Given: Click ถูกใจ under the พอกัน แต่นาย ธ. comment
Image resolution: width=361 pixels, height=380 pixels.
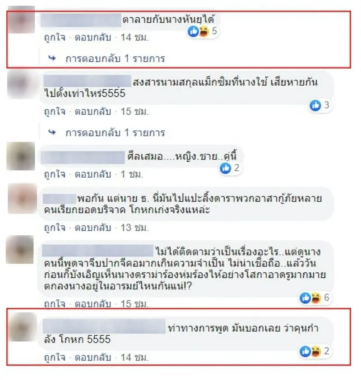Looking at the screenshot, I should pos(55,228).
